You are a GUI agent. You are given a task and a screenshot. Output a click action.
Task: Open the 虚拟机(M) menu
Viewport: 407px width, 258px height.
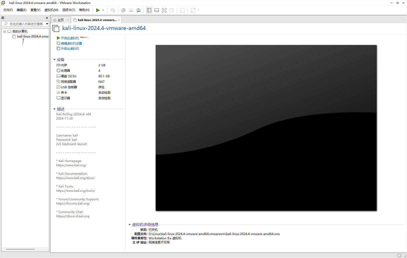[51, 10]
